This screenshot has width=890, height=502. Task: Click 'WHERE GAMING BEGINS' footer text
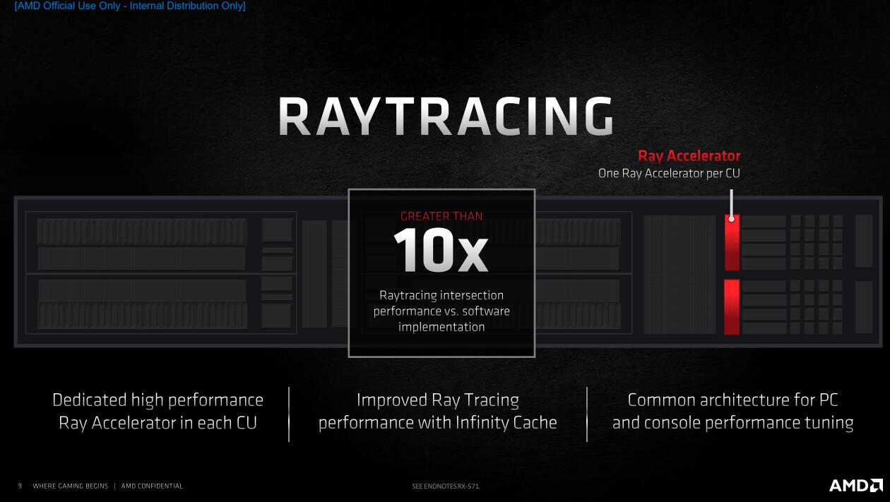(71, 486)
